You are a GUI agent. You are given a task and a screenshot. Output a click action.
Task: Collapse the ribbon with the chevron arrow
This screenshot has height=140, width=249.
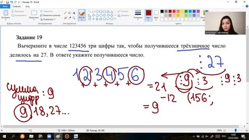coord(243,6)
